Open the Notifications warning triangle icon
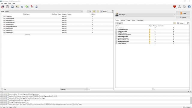The width and height of the screenshot is (192, 108). pos(179,7)
